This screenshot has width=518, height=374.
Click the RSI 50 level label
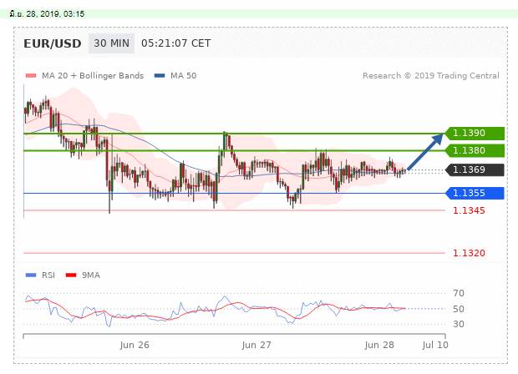pyautogui.click(x=459, y=309)
